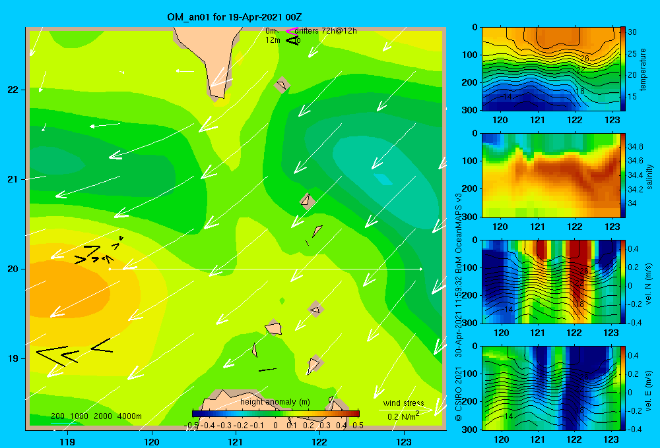
Task: Click the '-0.4' tick on vel. N colorbar
Action: [x=634, y=323]
